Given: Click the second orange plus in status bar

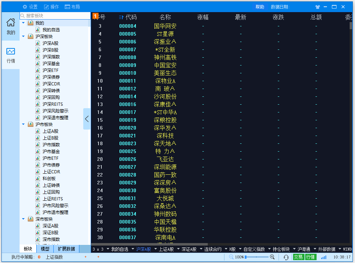Looking at the screenshot, I should coord(98,257).
